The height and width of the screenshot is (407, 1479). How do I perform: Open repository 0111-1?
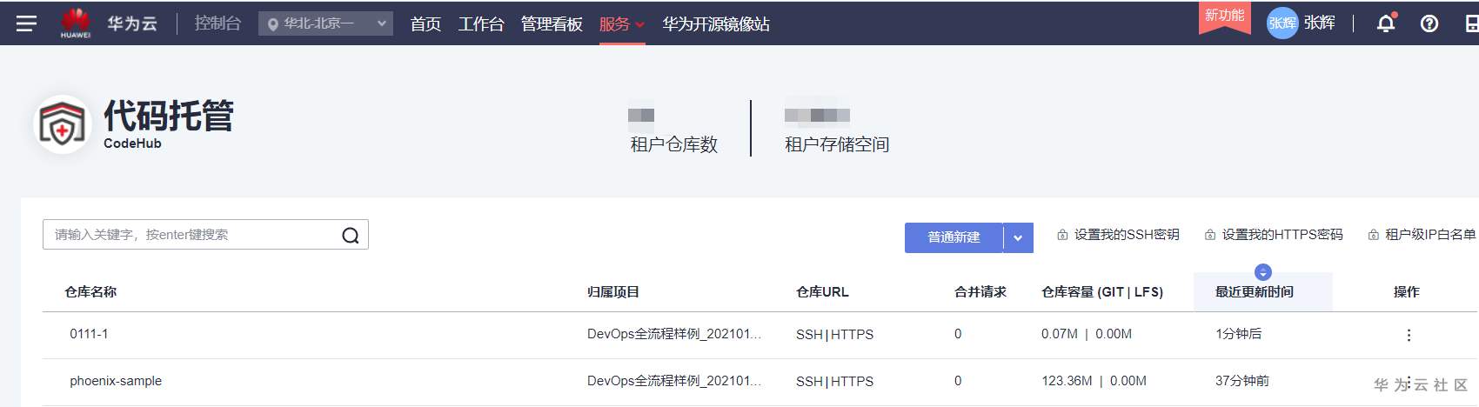(x=89, y=334)
